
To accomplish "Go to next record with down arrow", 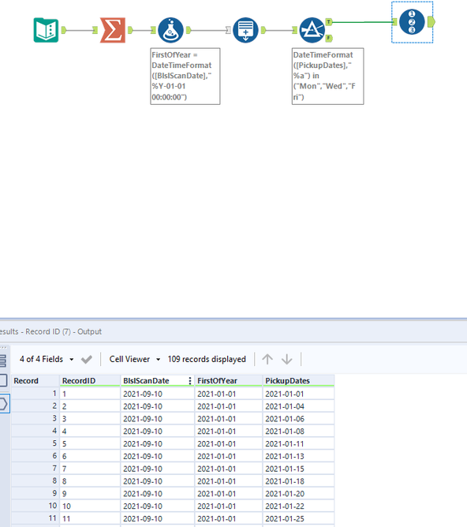I will click(x=287, y=359).
